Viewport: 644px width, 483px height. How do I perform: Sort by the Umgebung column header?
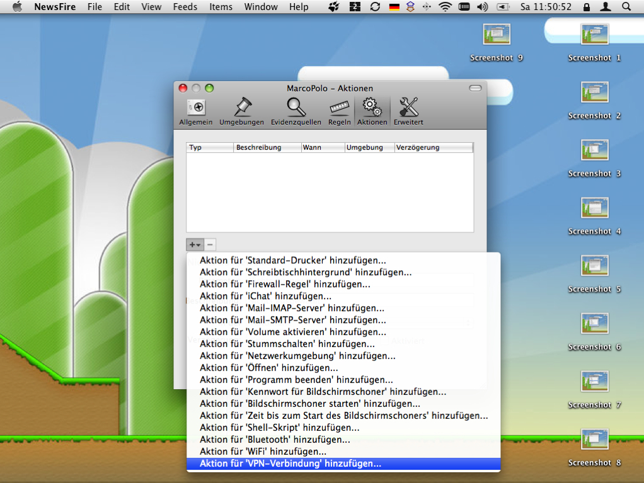[x=370, y=147]
